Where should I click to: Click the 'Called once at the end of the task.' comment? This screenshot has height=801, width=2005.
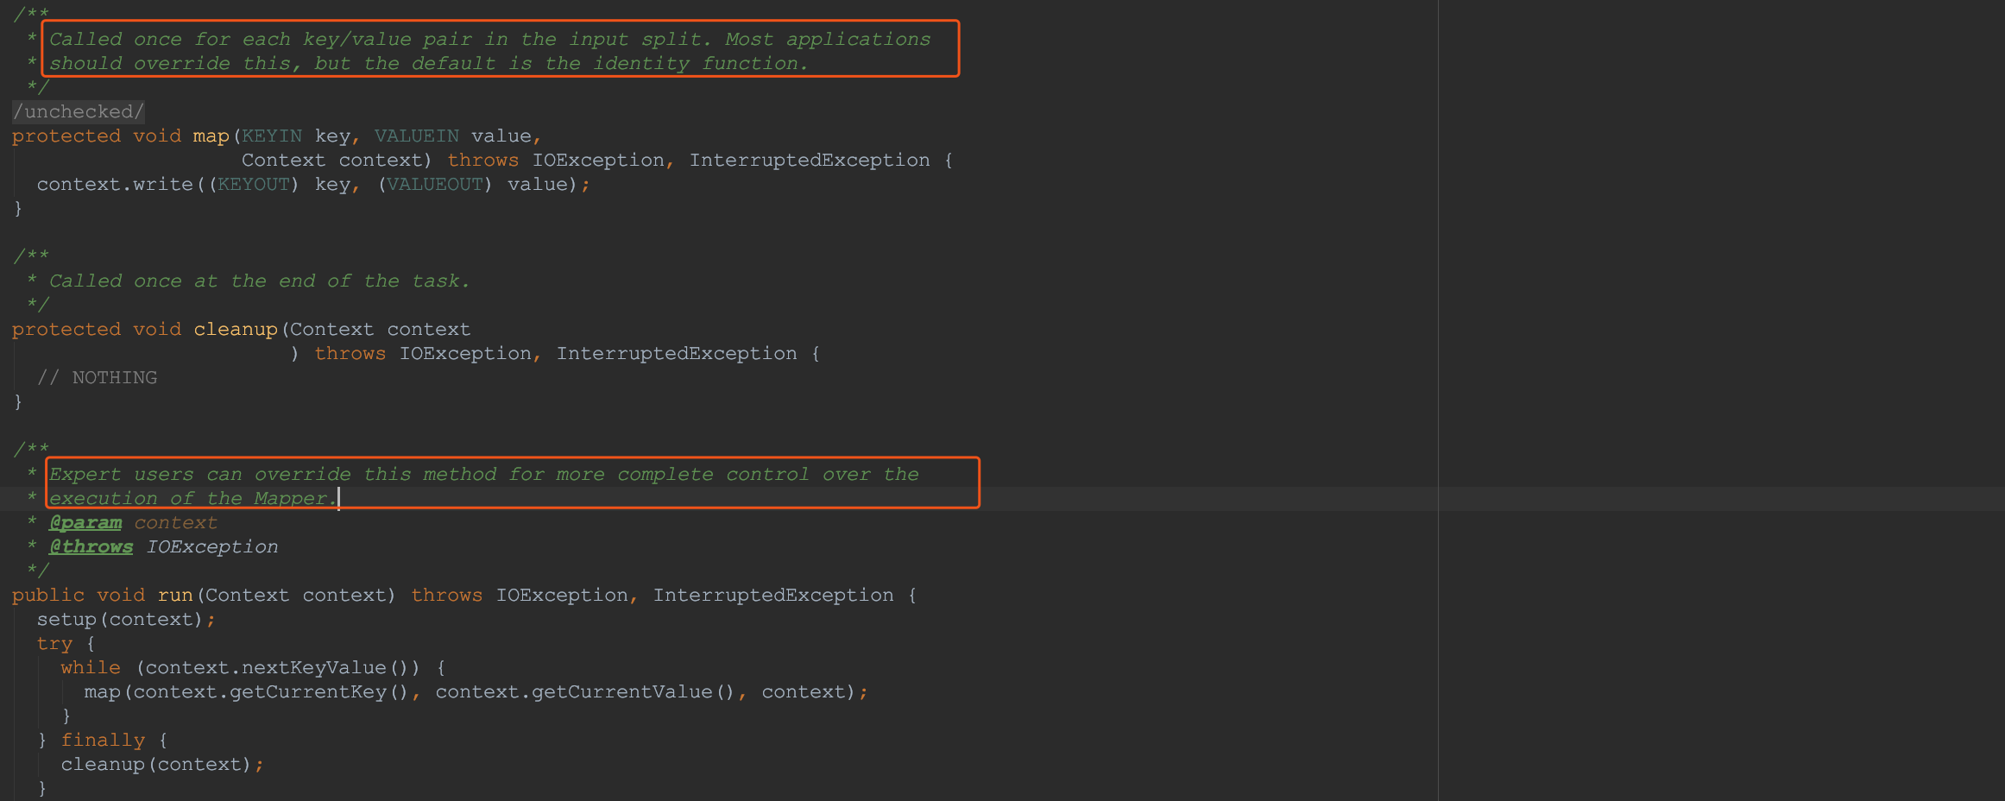(x=260, y=281)
